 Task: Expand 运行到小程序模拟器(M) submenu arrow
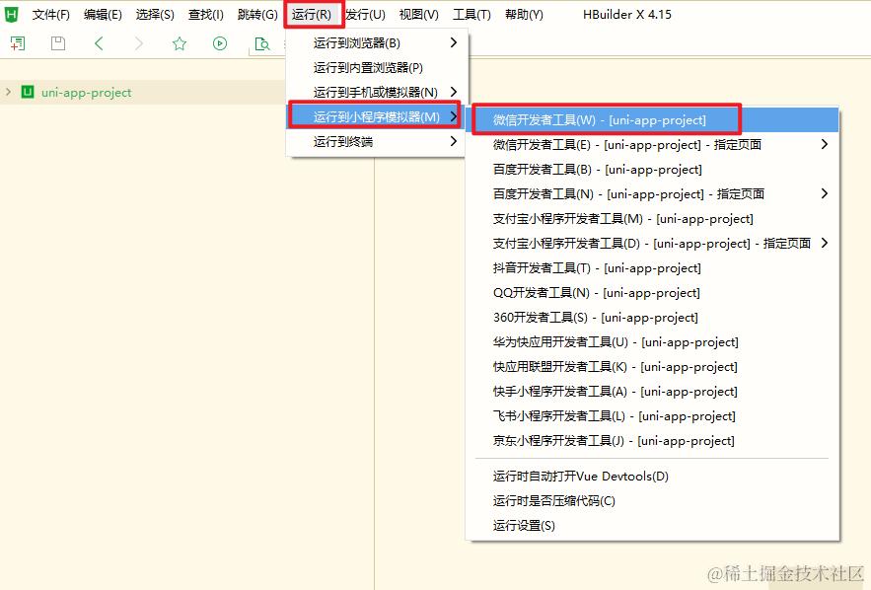pos(454,116)
